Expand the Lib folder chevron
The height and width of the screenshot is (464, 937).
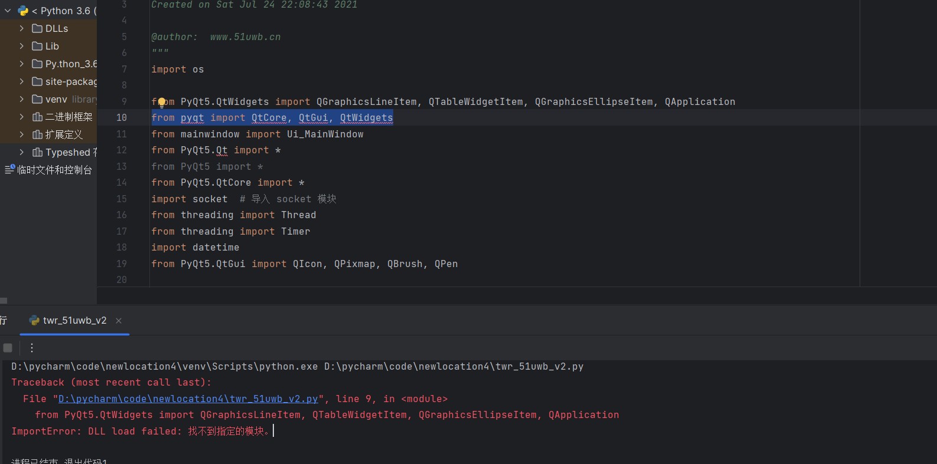point(22,46)
